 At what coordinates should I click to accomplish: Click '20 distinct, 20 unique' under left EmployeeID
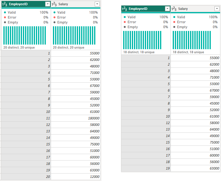pyautogui.click(x=19, y=47)
